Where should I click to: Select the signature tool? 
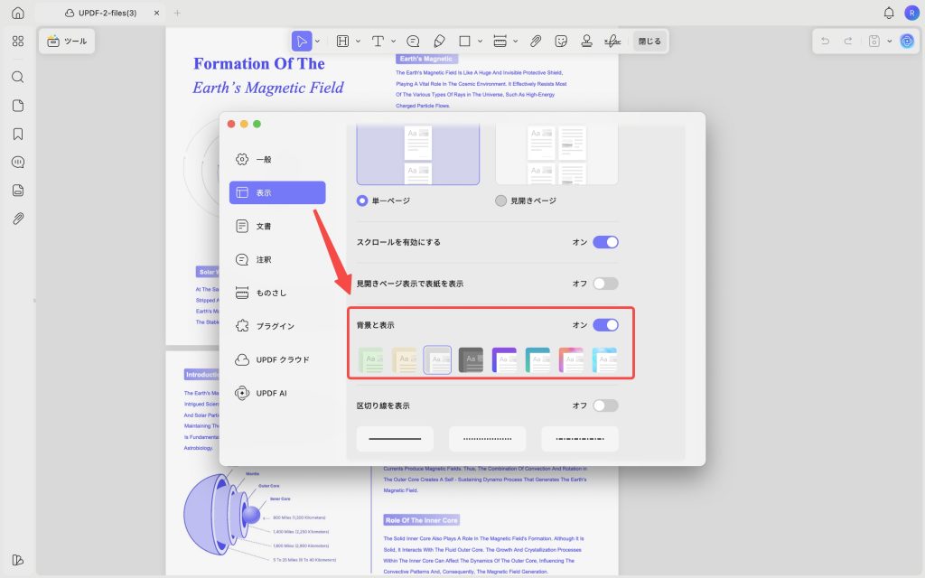tap(612, 42)
